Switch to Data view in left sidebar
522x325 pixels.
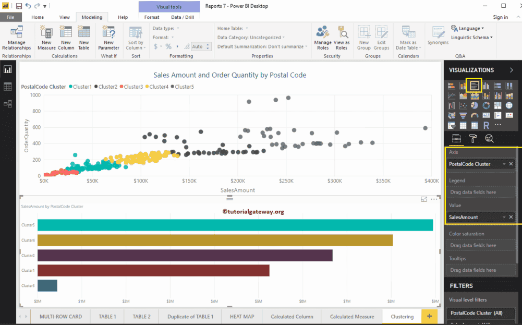point(8,87)
